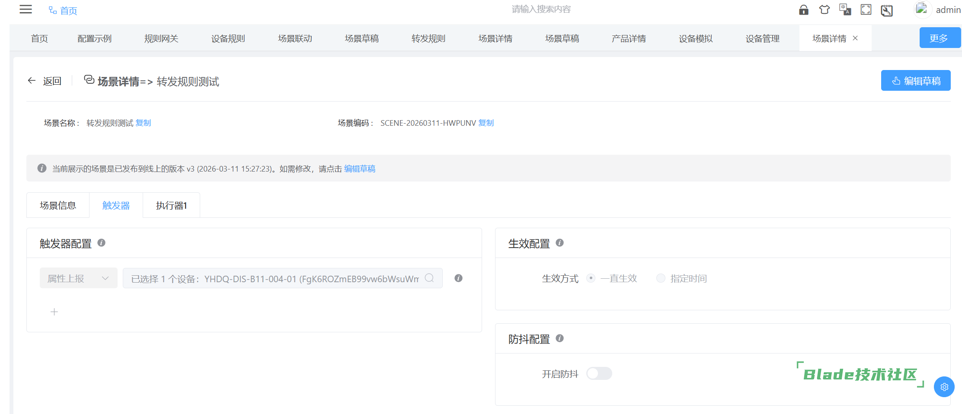
Task: Switch to the 执行器1 tab
Action: tap(171, 206)
